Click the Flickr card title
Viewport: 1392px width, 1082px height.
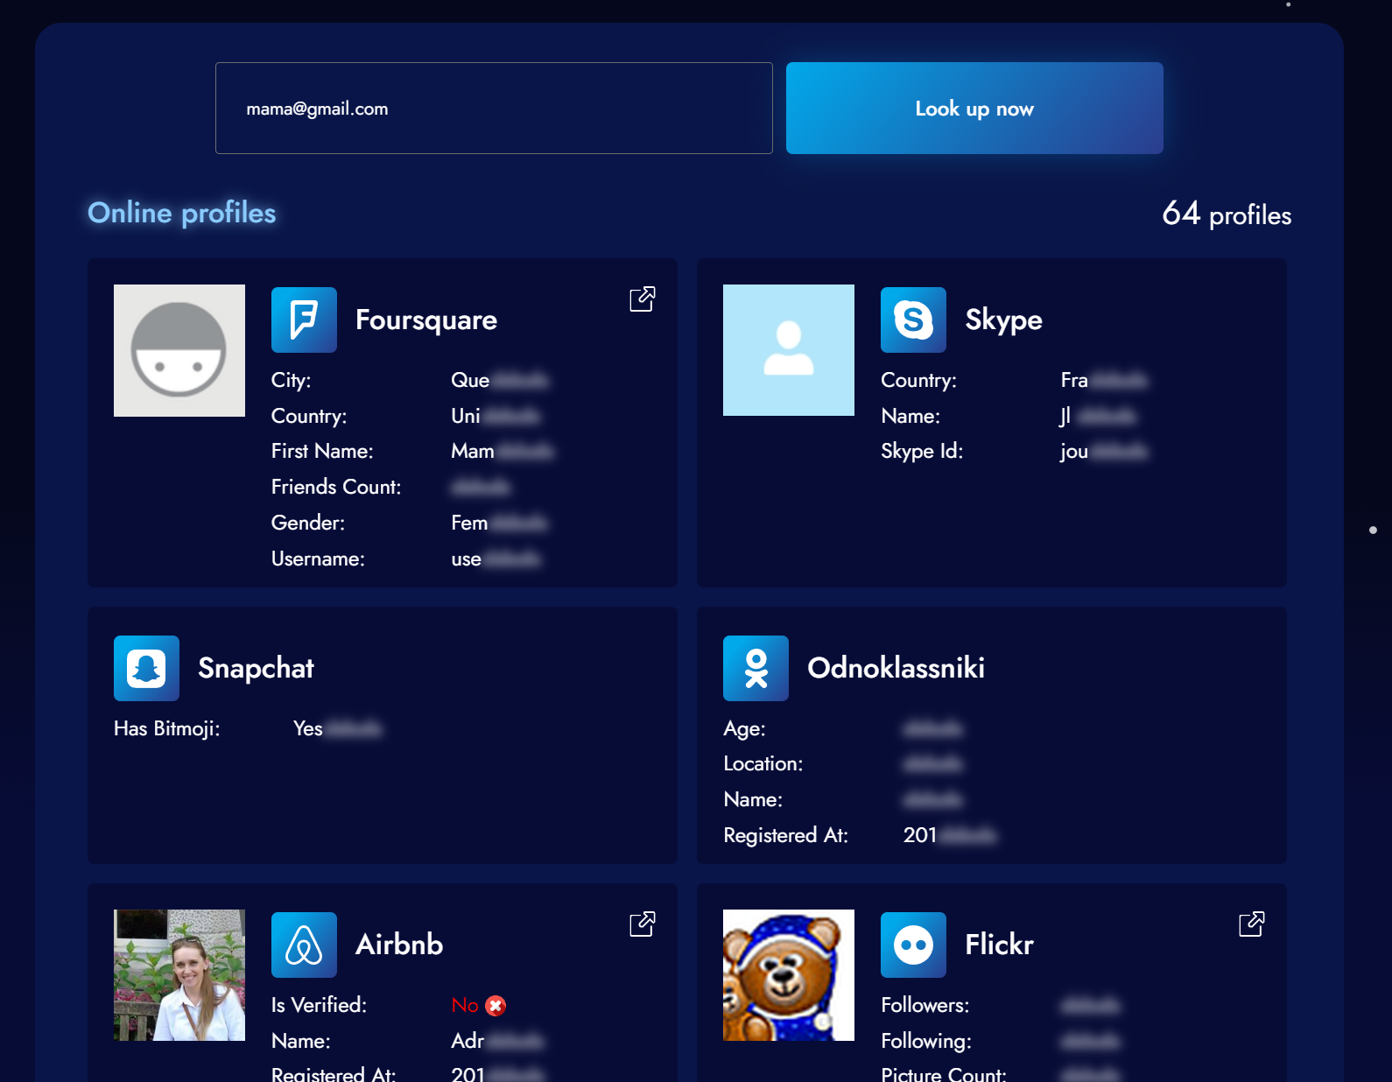[999, 945]
